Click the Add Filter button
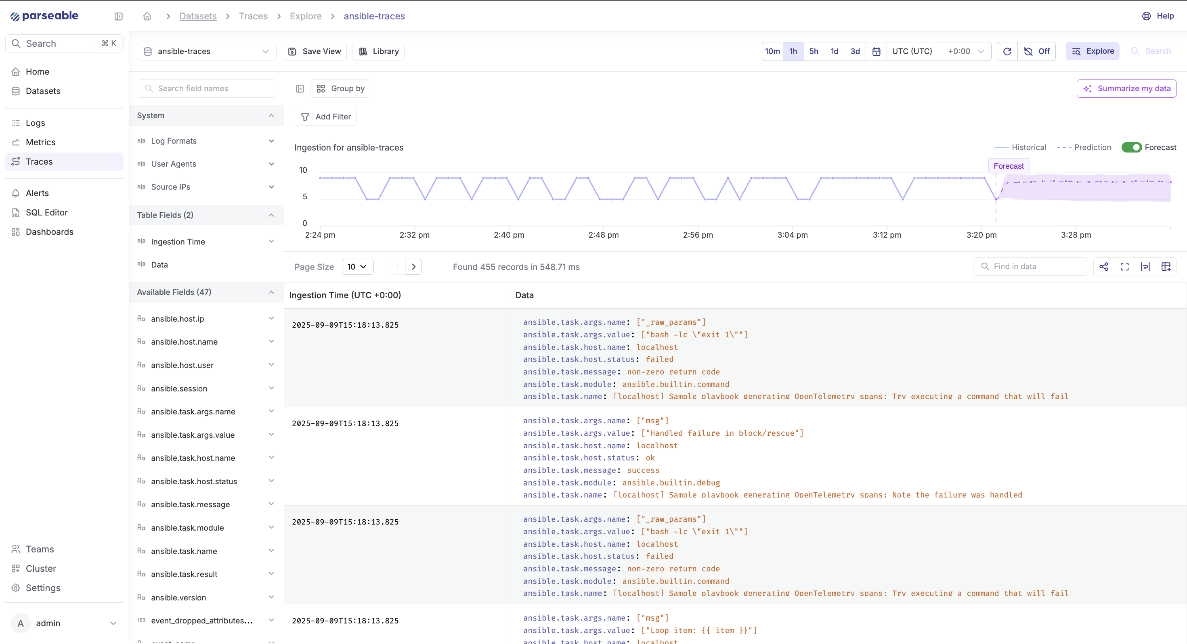The width and height of the screenshot is (1187, 644). tap(325, 117)
